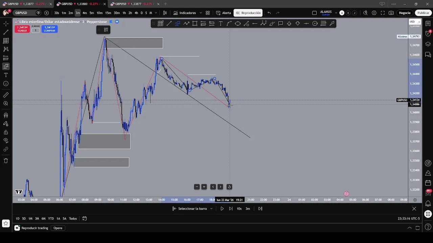The image size is (433, 243).
Task: Collapse the bottom trading panel chevron
Action: 410,228
